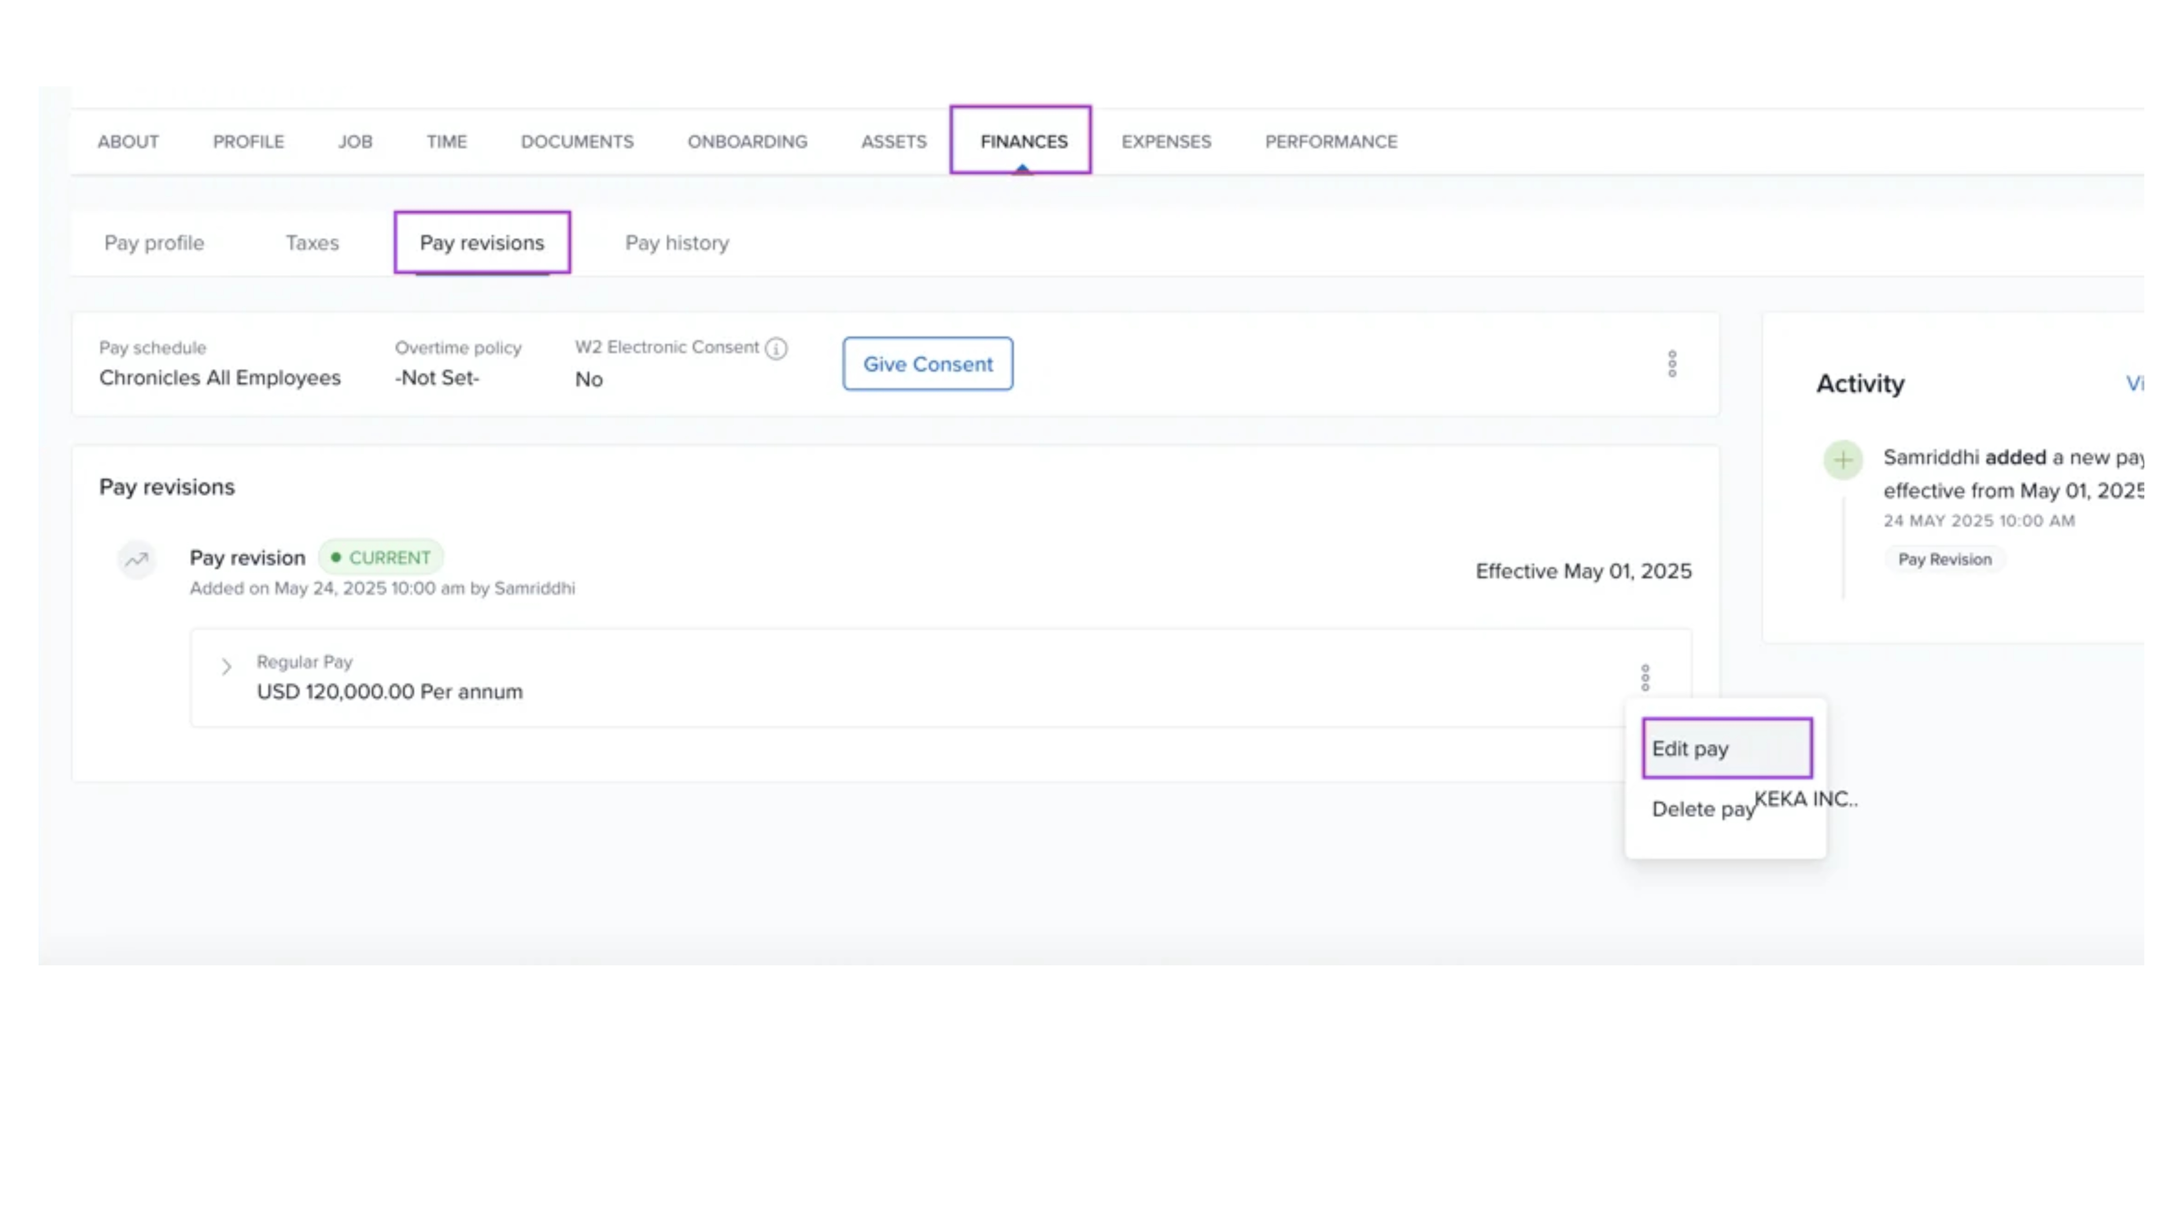
Task: Click Regular Pay three-dot menu icon
Action: [x=1645, y=677]
